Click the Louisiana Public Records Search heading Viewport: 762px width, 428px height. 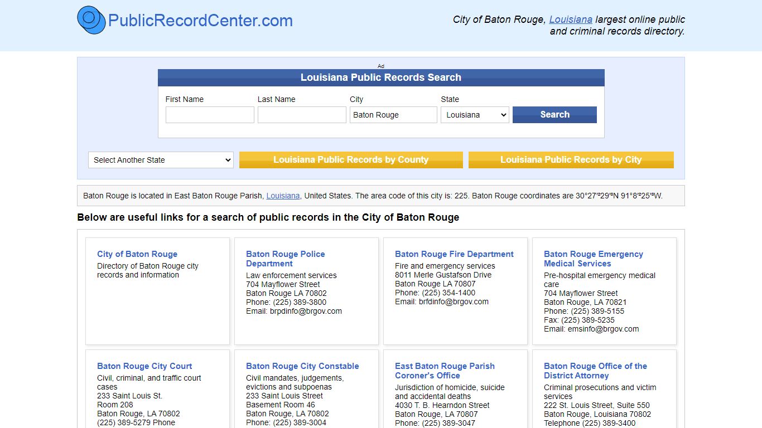click(381, 77)
